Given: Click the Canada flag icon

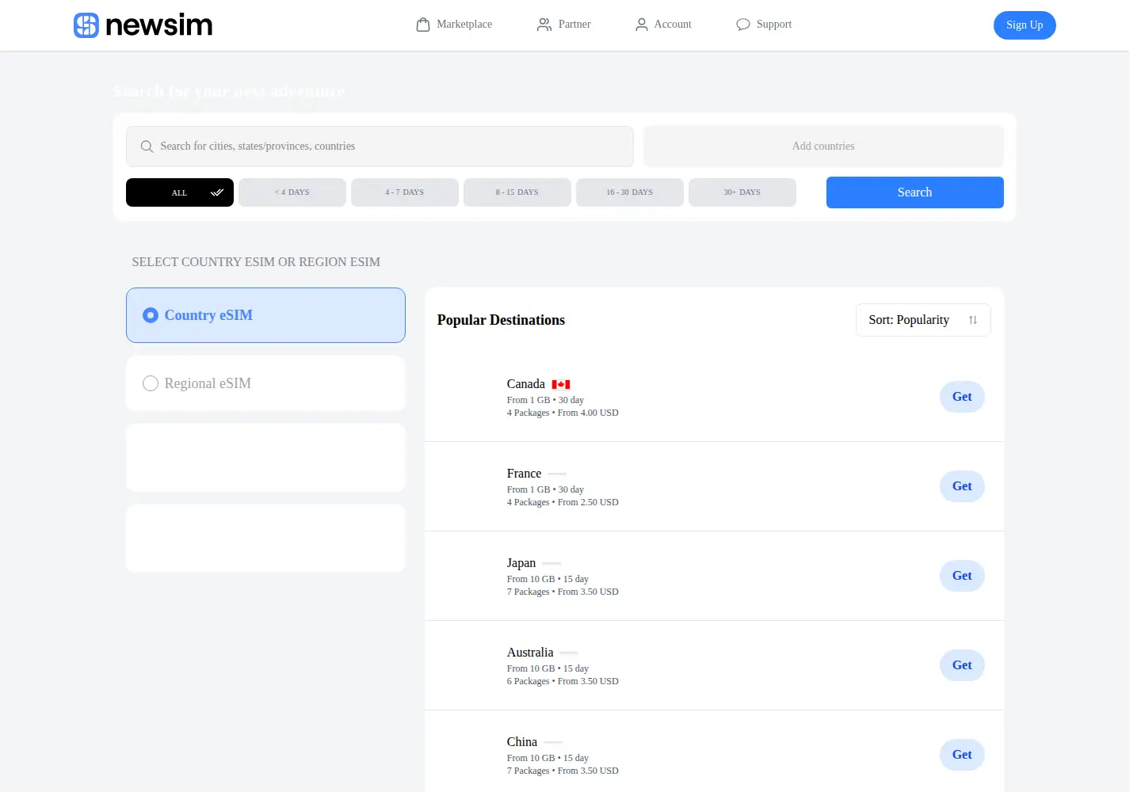Looking at the screenshot, I should pos(561,384).
